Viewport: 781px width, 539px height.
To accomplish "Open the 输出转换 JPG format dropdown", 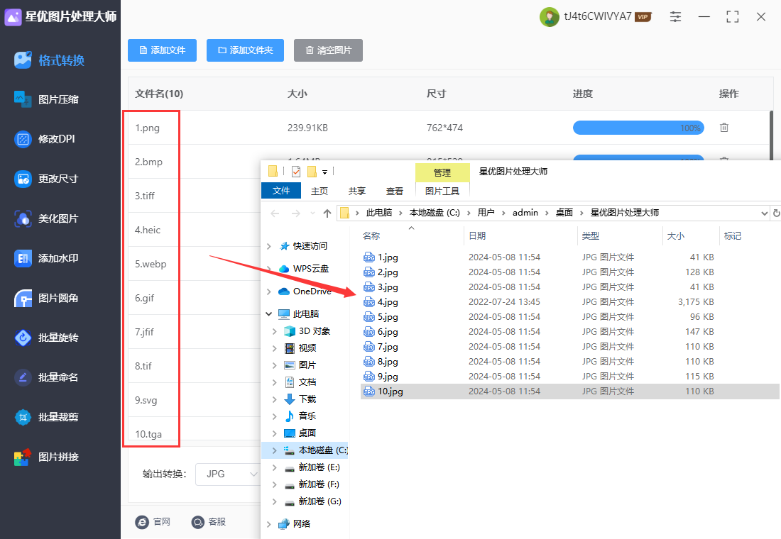I will [x=228, y=474].
